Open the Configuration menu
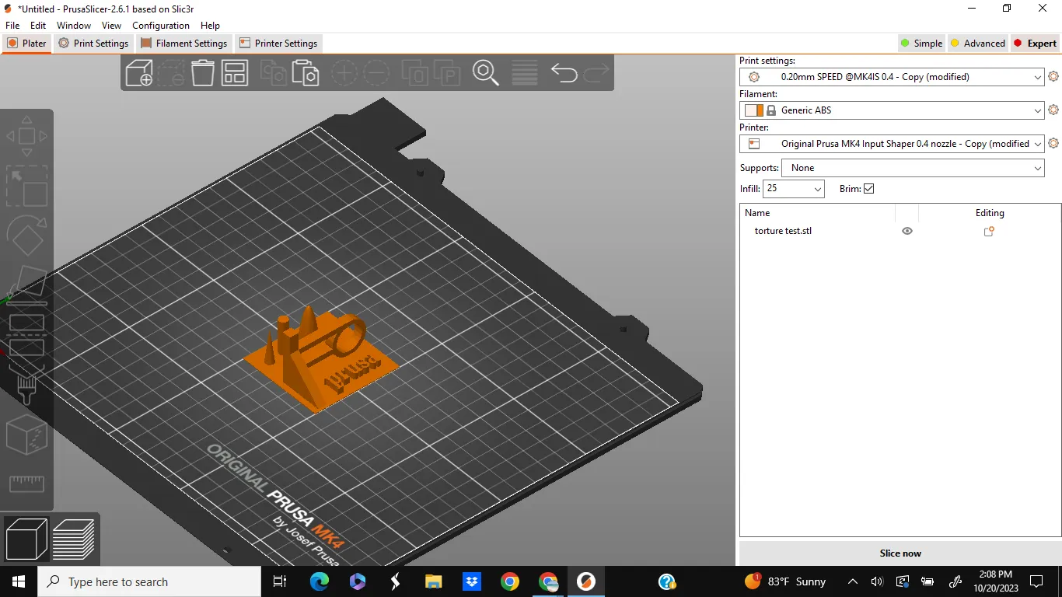 click(160, 25)
